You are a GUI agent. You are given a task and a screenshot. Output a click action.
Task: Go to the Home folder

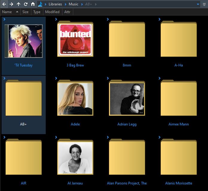(33, 4)
